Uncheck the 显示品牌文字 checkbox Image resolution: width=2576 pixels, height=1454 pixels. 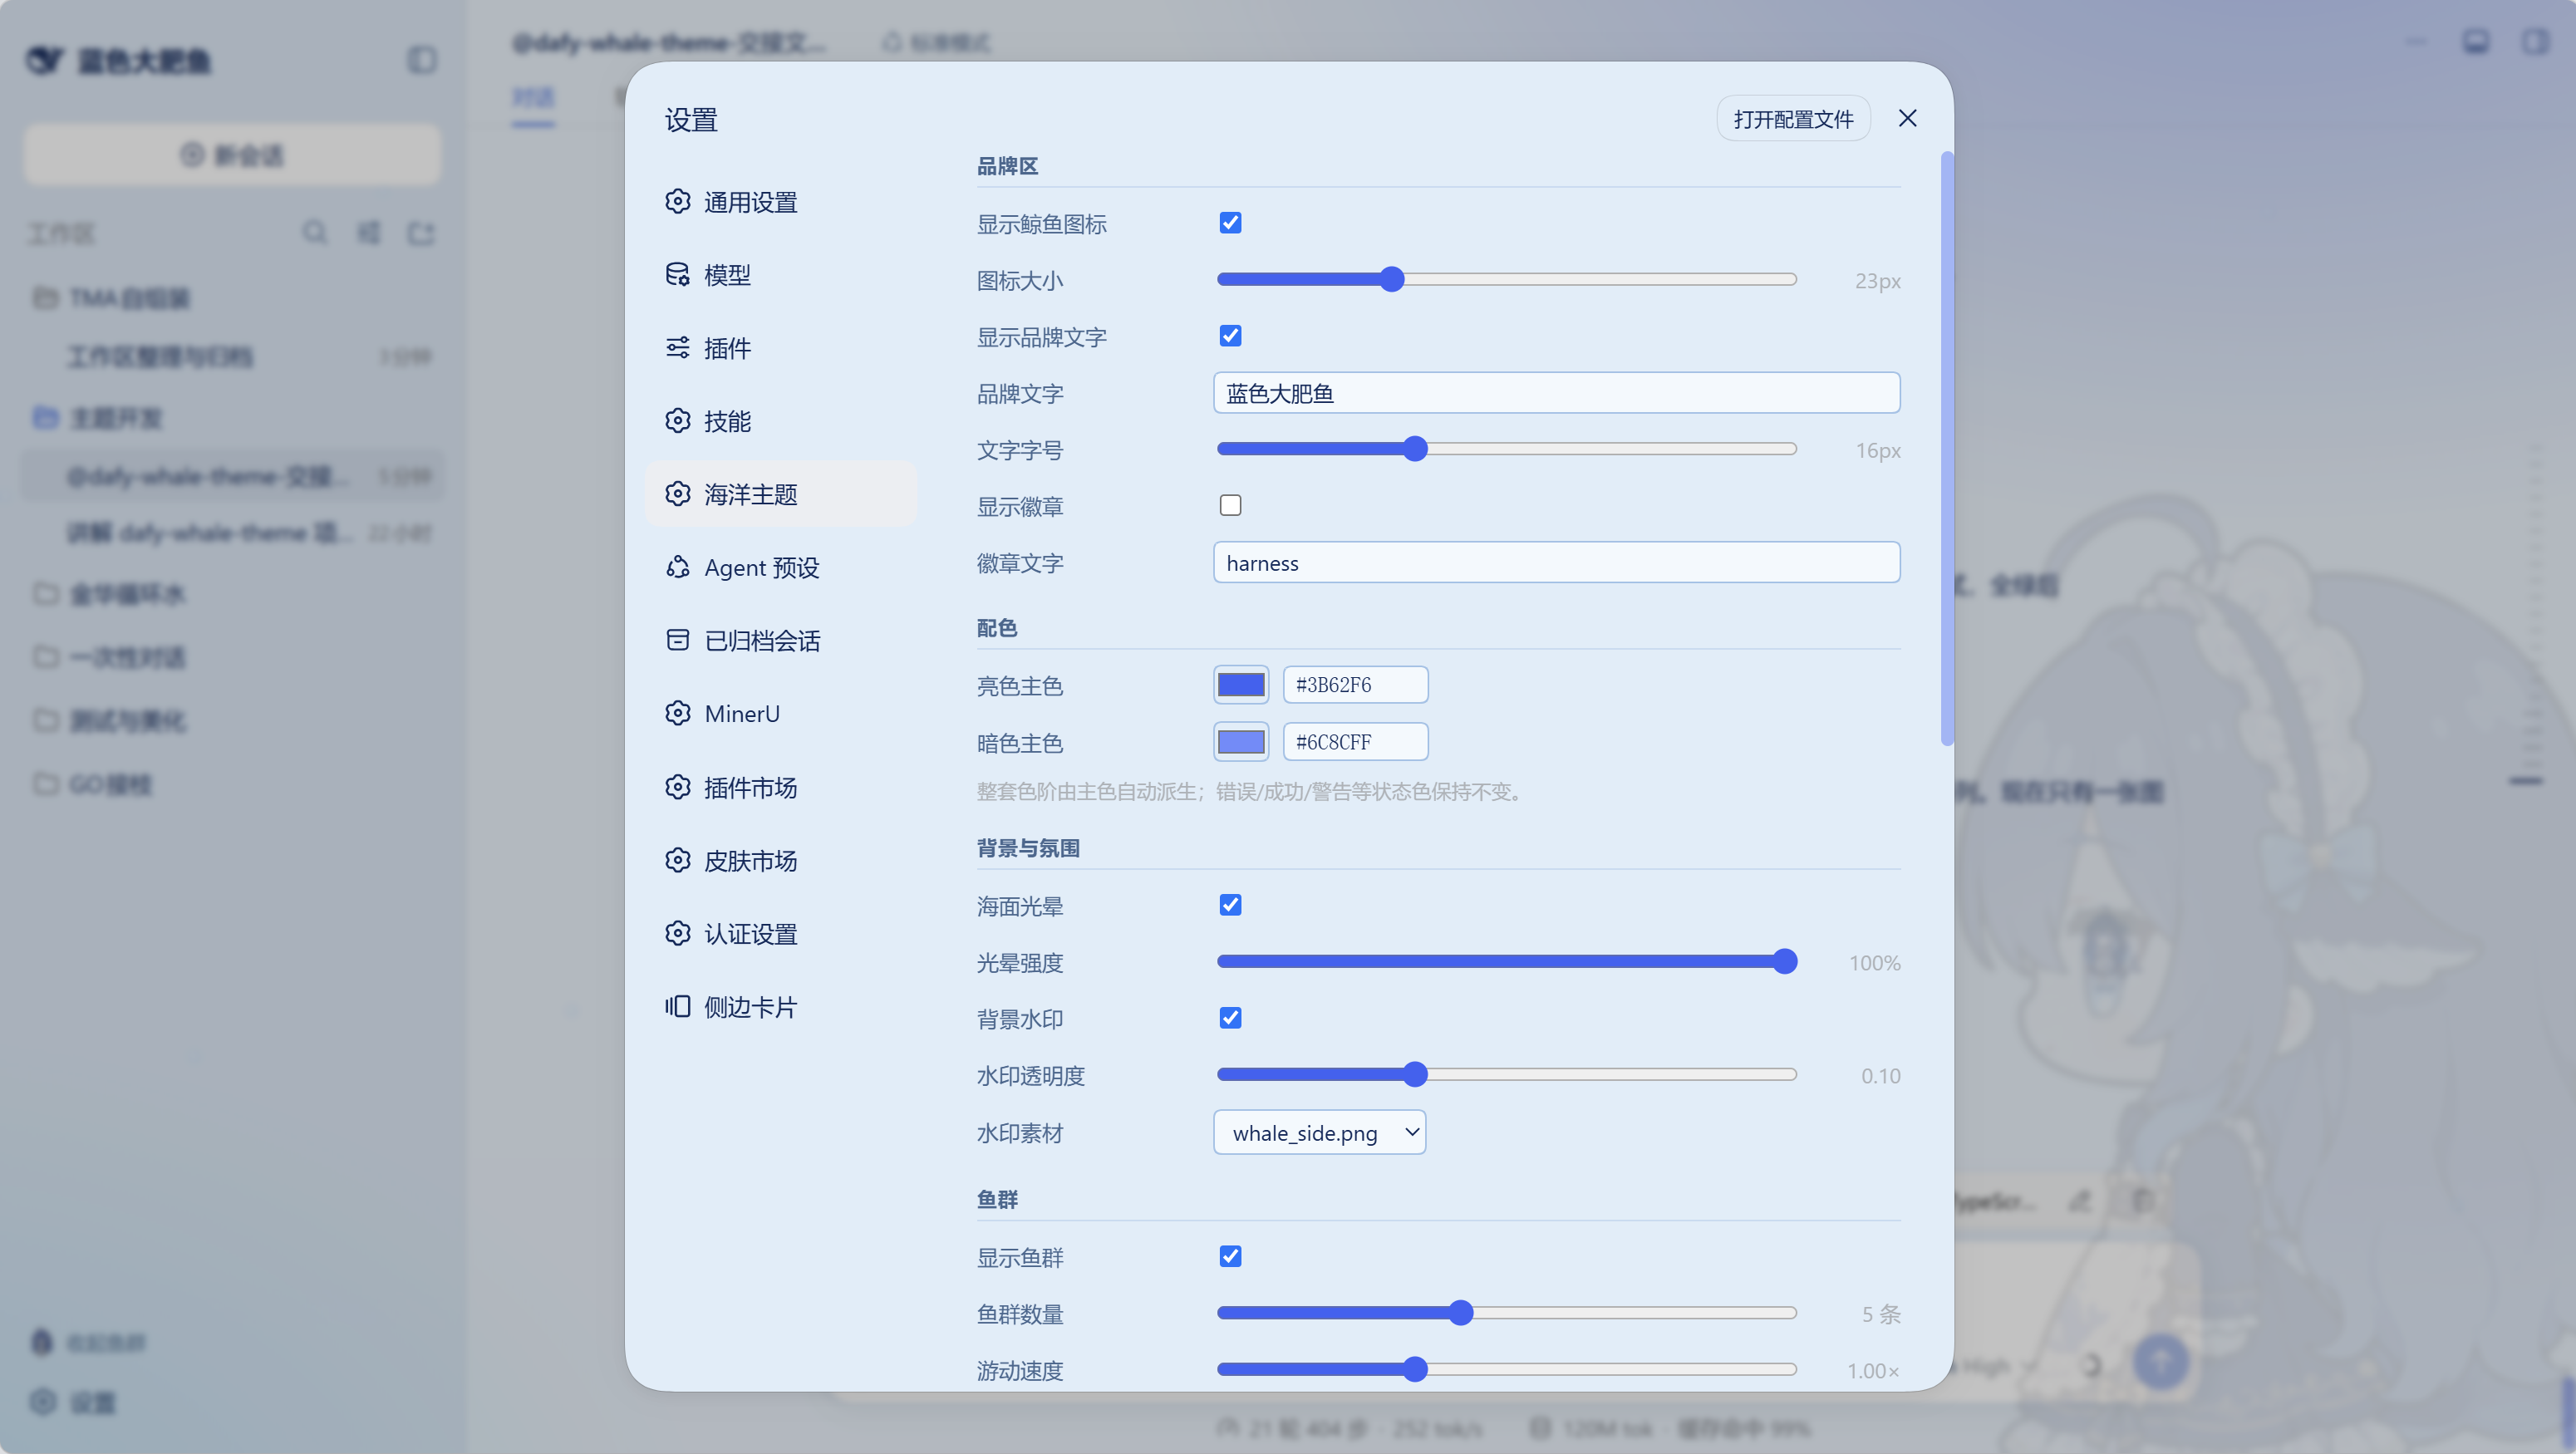1230,336
